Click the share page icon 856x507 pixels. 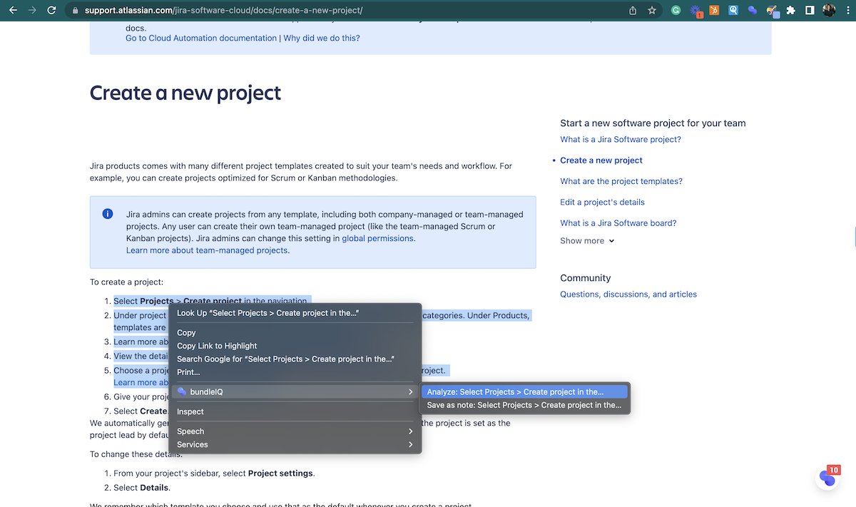click(633, 11)
